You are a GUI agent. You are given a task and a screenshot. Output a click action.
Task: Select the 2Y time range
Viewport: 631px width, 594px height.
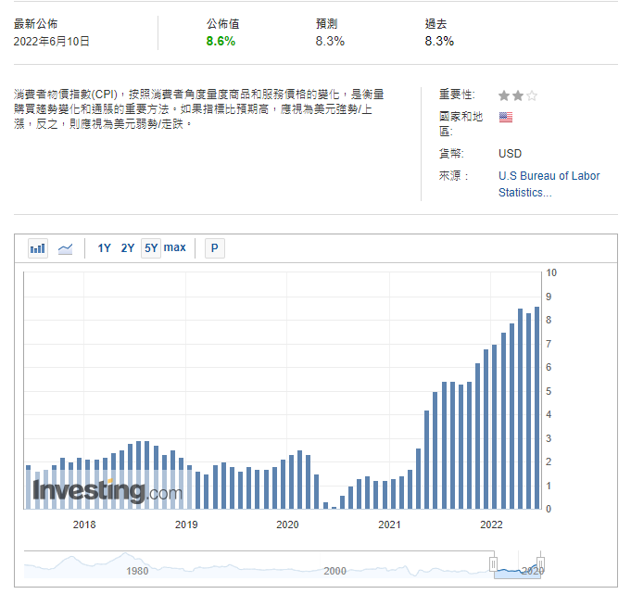pos(128,248)
